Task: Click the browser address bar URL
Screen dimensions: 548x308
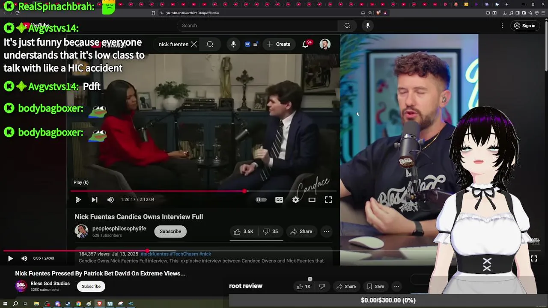Action: click(193, 13)
